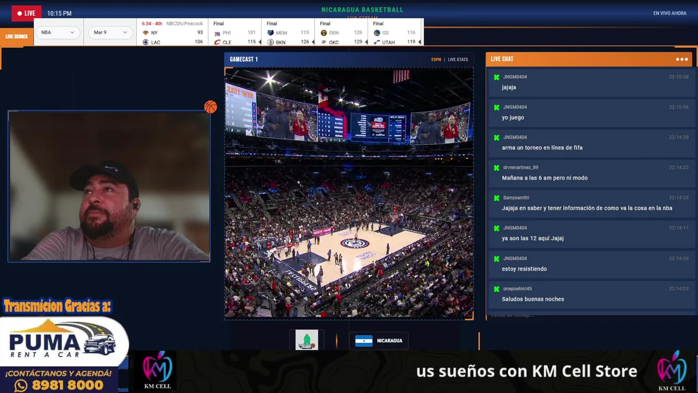Click the Brooklyn Nets logo
Viewport: 698px width, 393px height.
tap(270, 42)
